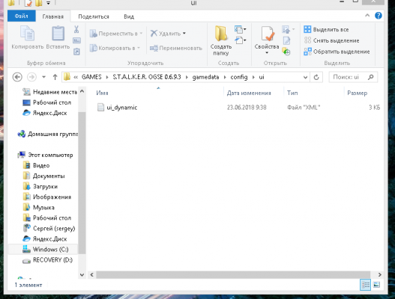The height and width of the screenshot is (299, 395).
Task: Open the Вид ribbon tab
Action: point(129,16)
